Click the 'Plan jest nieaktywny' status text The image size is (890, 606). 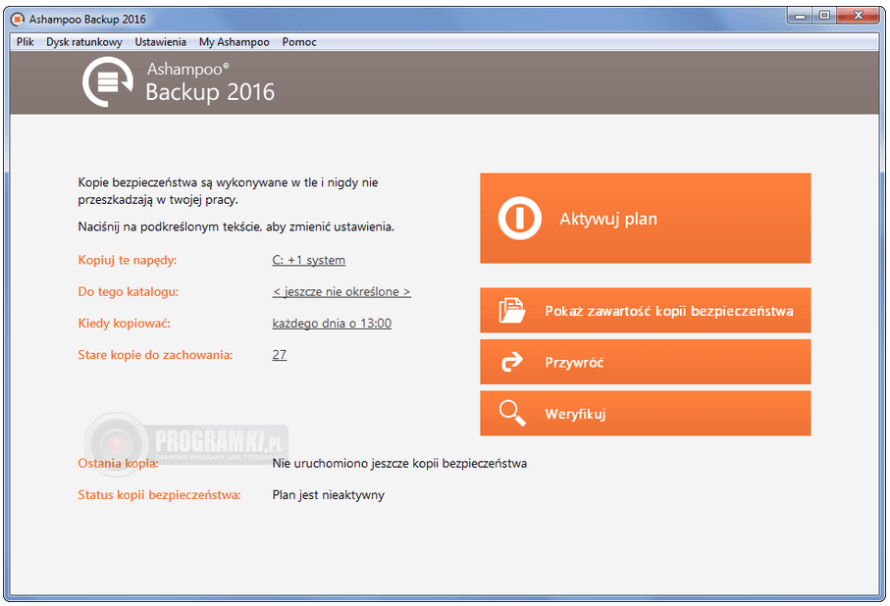328,495
